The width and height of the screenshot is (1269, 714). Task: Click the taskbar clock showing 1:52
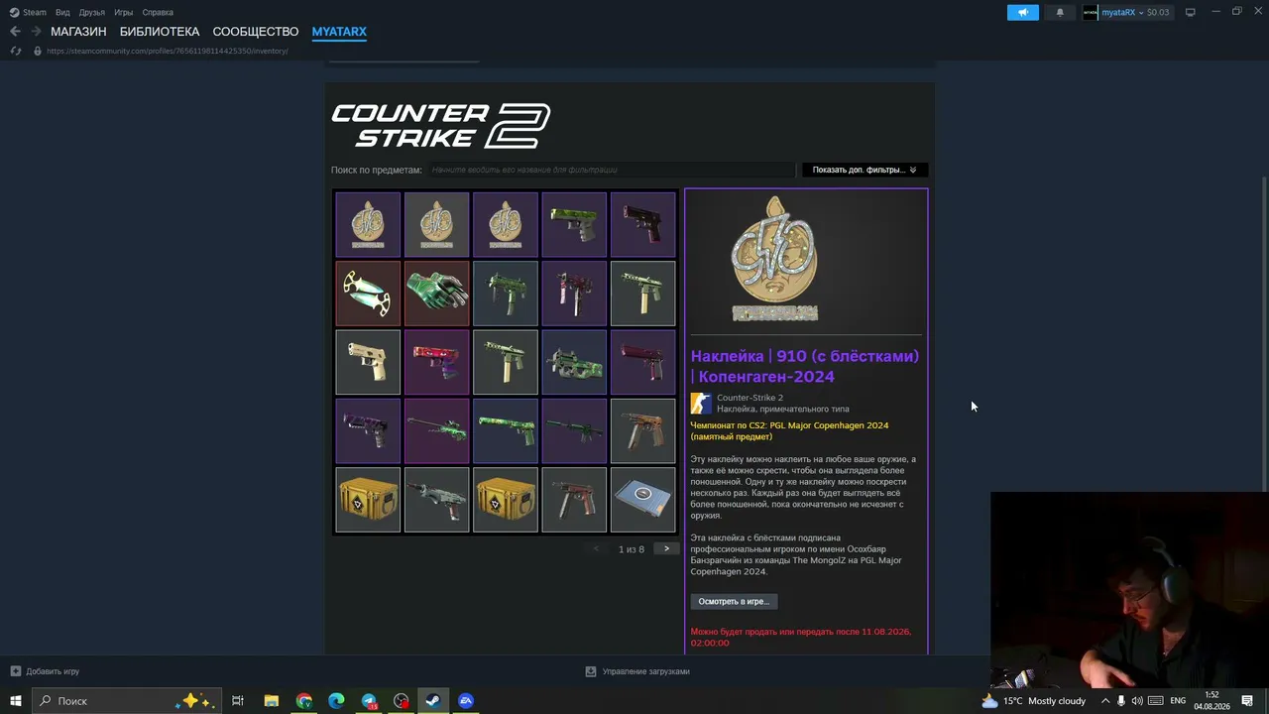(1211, 701)
